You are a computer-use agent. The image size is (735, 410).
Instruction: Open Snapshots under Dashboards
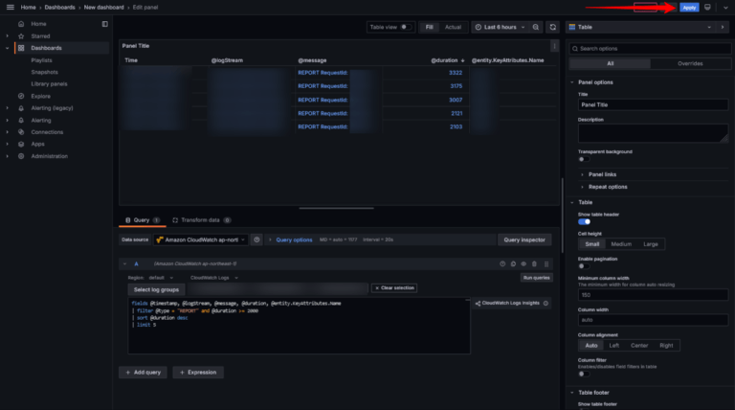tap(45, 72)
